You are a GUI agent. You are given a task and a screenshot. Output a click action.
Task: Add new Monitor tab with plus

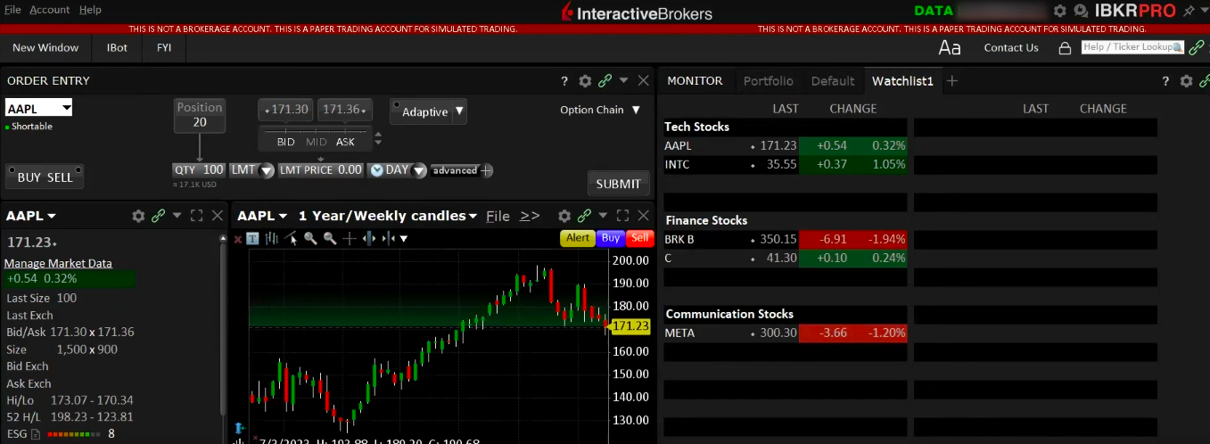(952, 81)
